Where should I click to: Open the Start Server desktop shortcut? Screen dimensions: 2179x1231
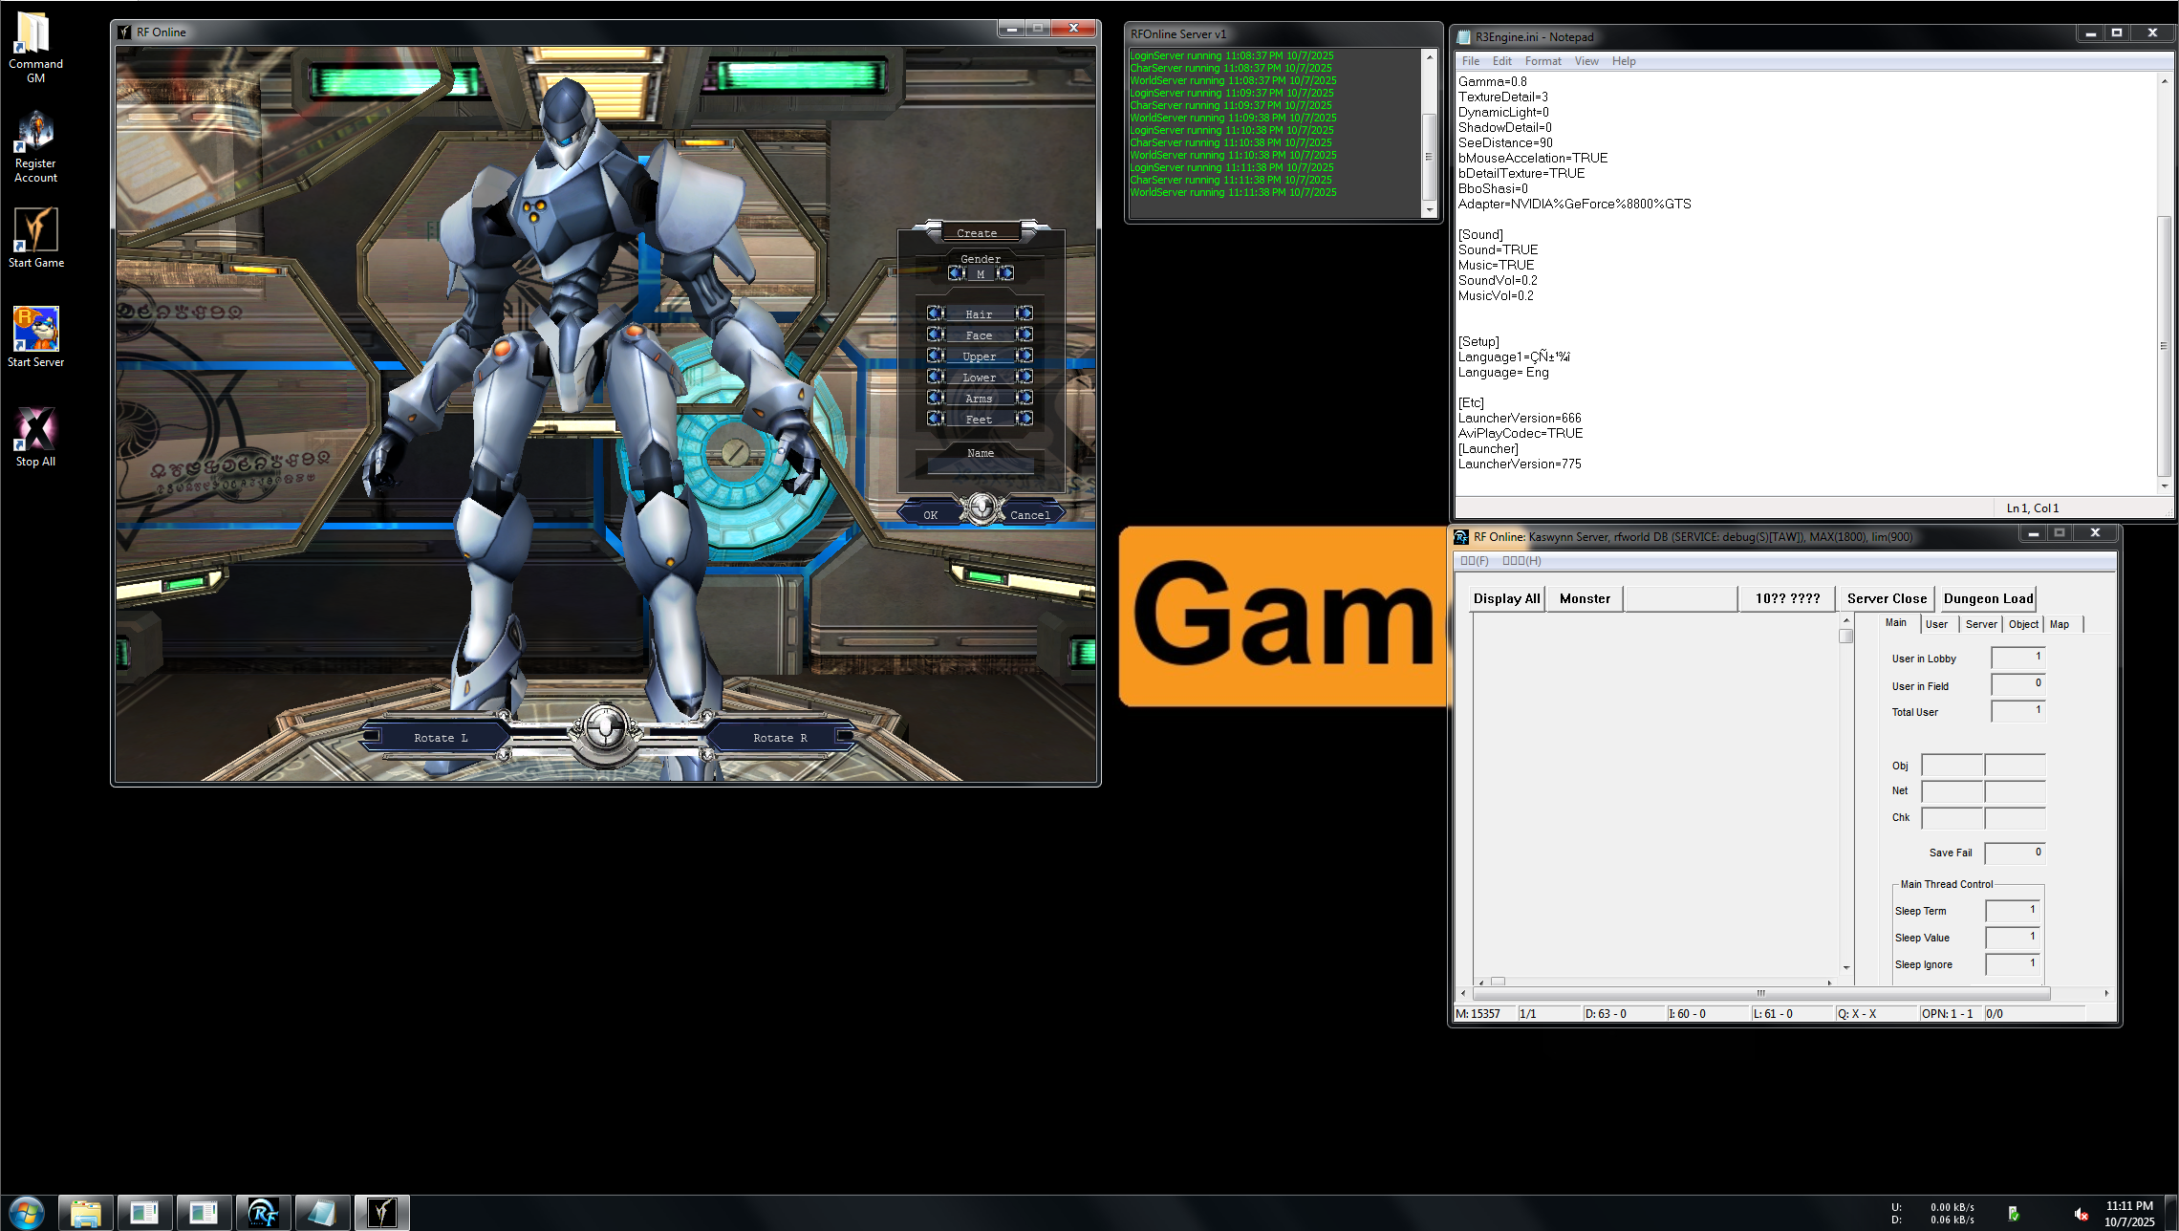coord(35,332)
